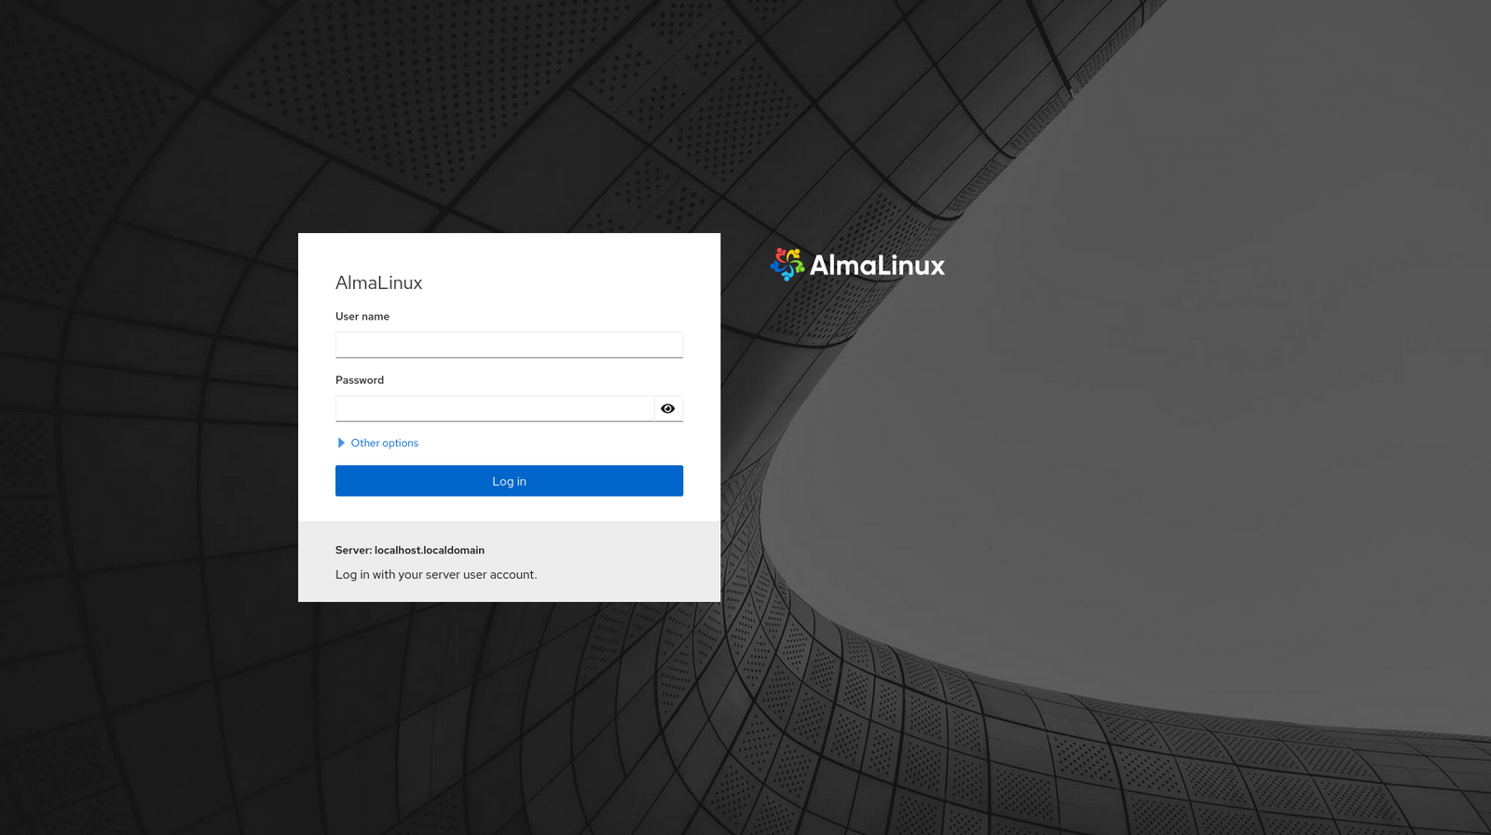Click the gray footer area below the server info text
The image size is (1491, 835).
[509, 592]
